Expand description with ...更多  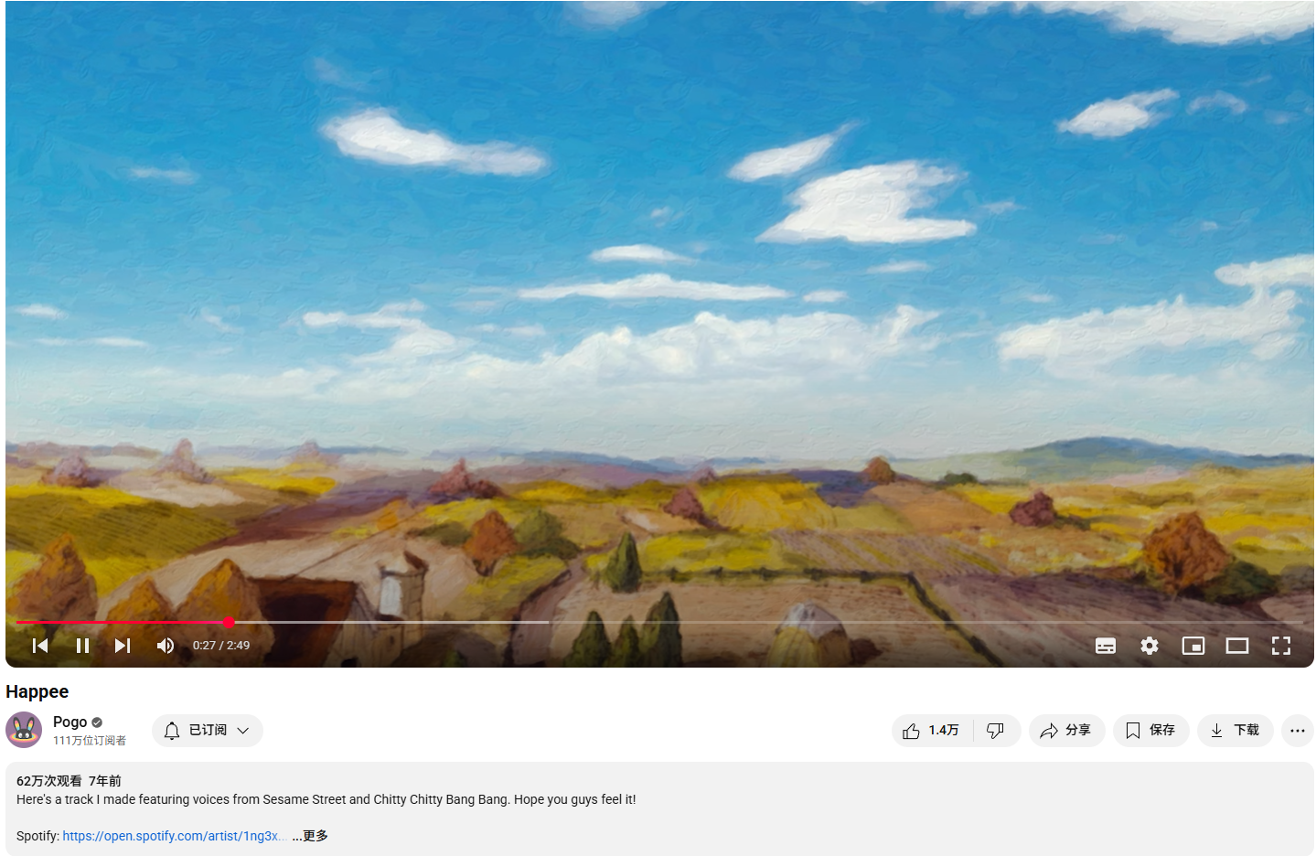(x=310, y=836)
